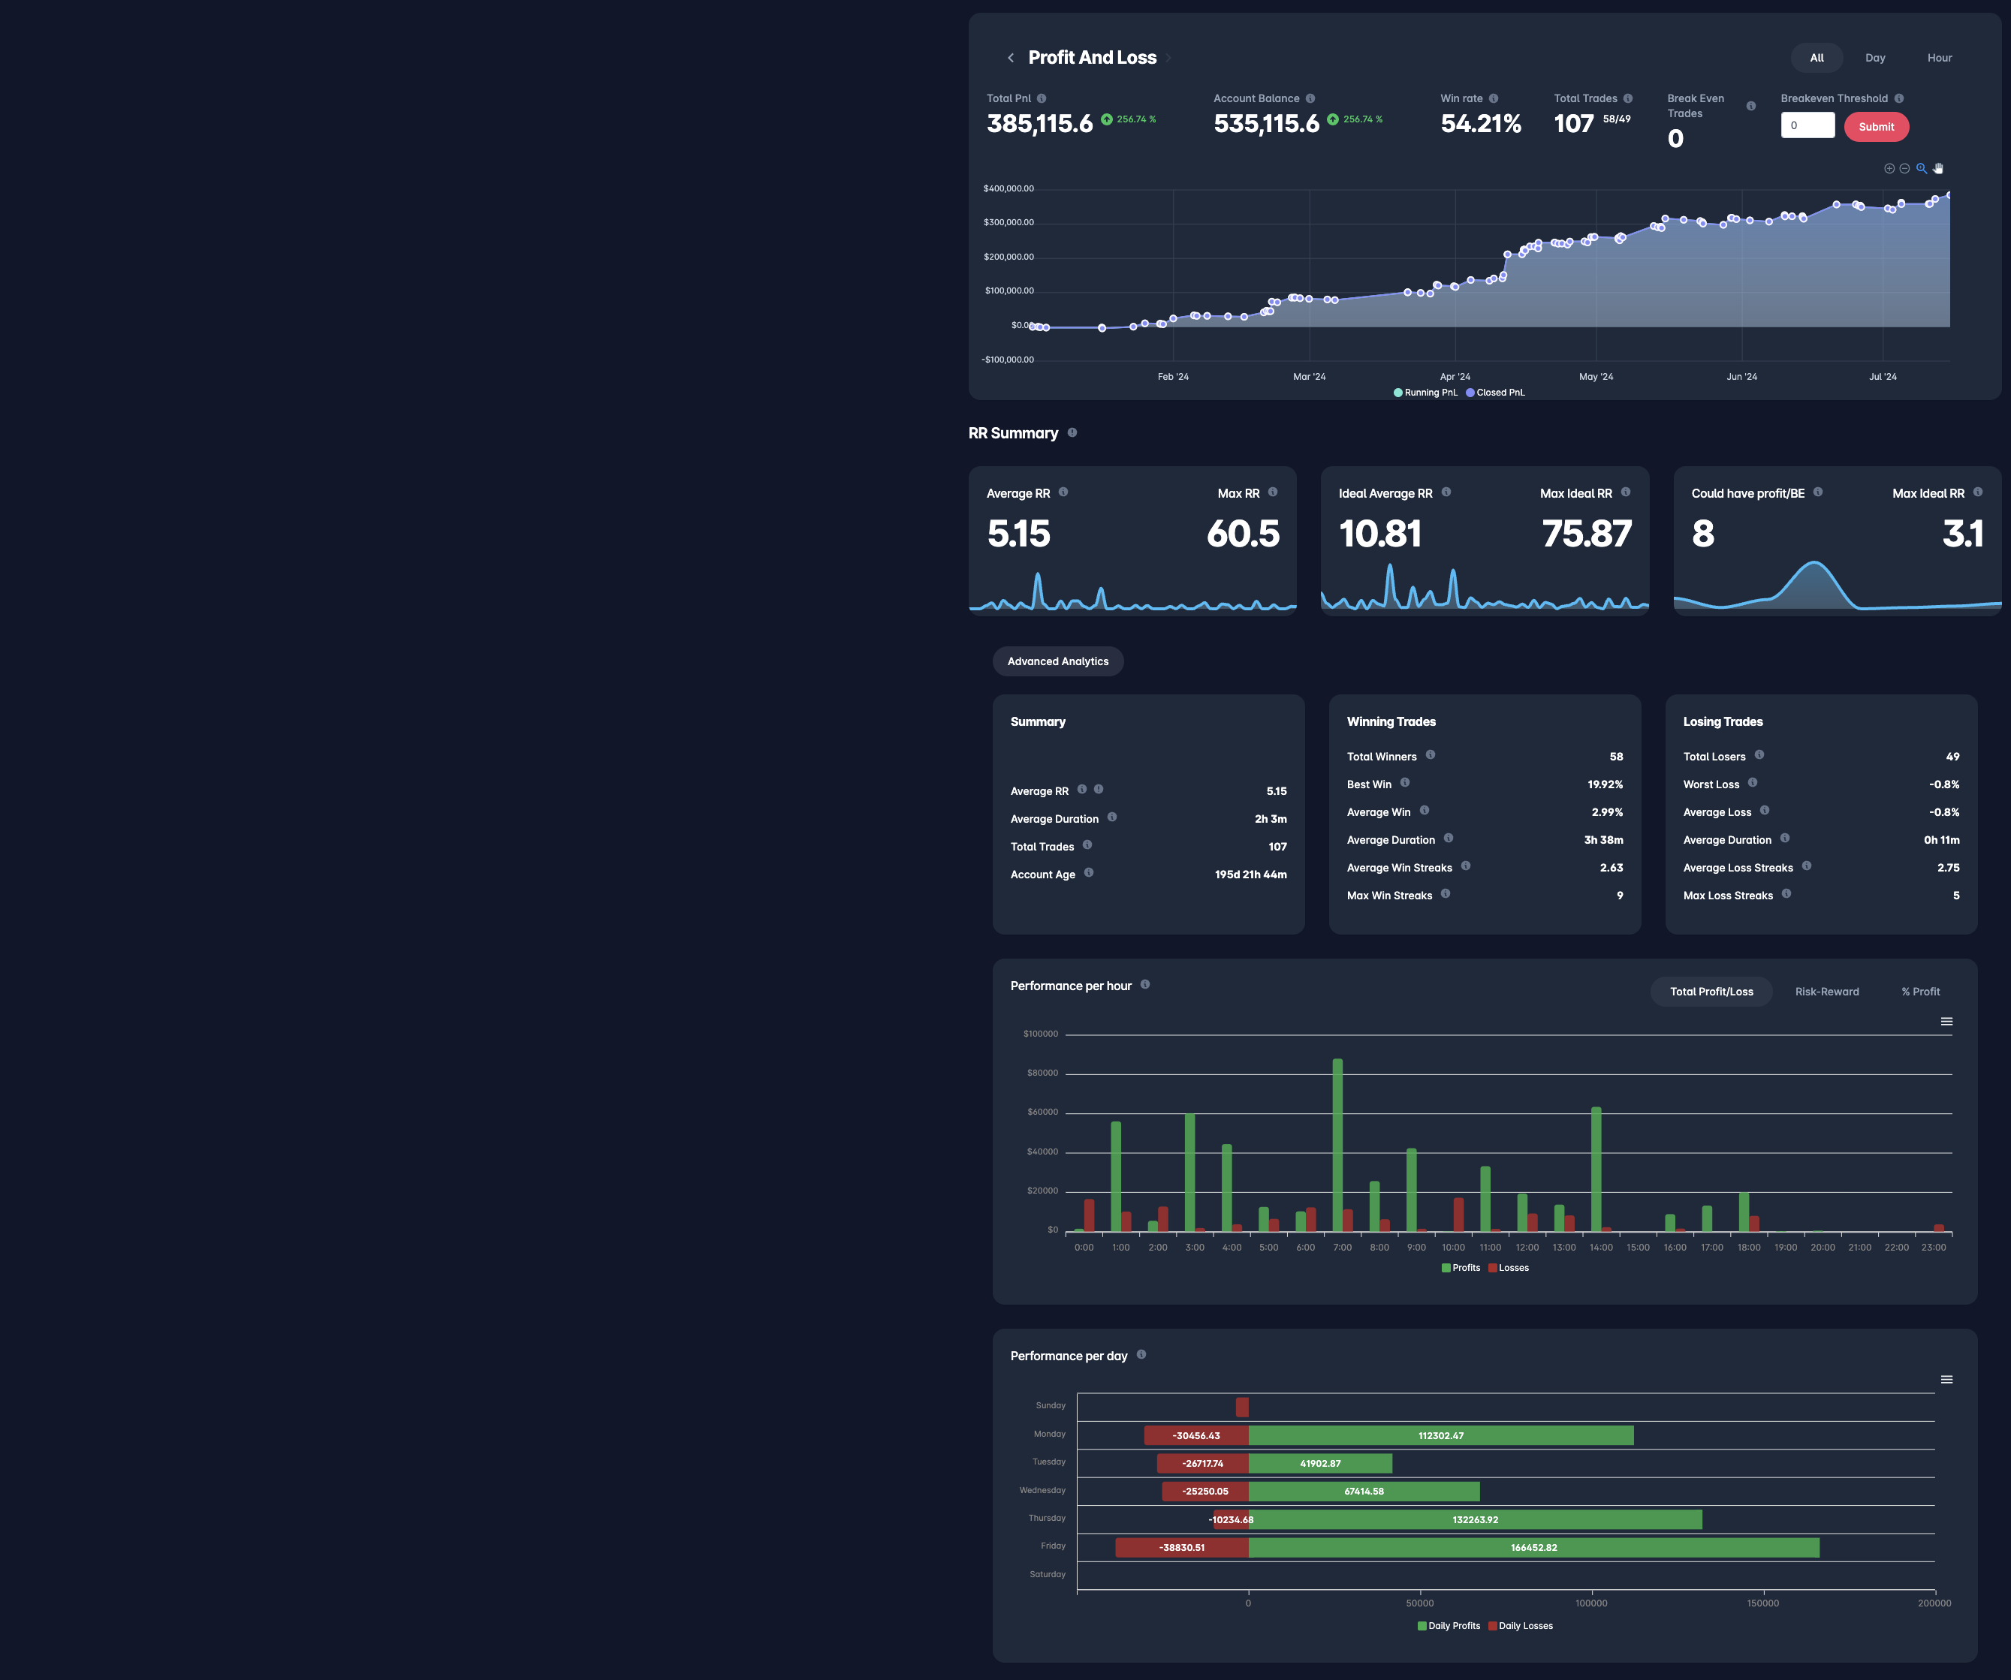Click the info icon next to Best Win
The width and height of the screenshot is (2011, 1680).
click(x=1405, y=783)
